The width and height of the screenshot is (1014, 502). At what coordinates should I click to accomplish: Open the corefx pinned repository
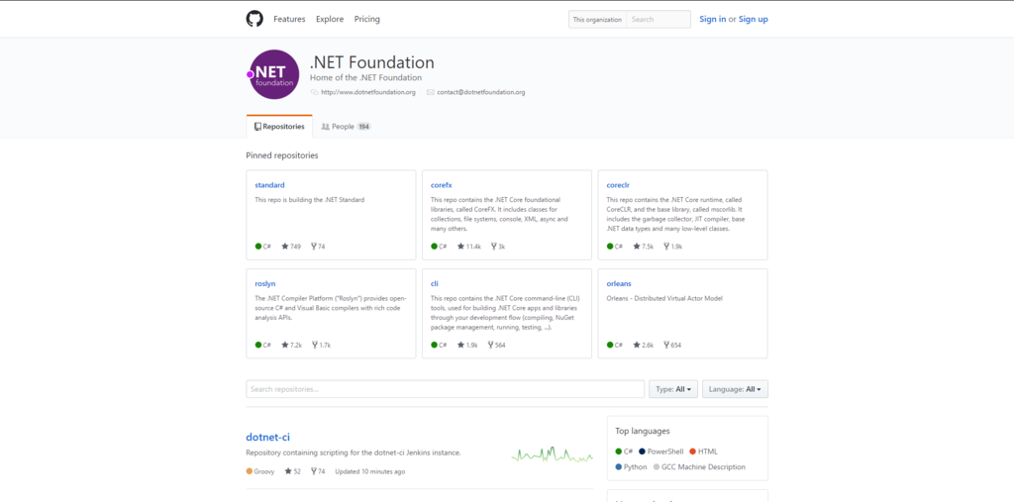[x=441, y=185]
